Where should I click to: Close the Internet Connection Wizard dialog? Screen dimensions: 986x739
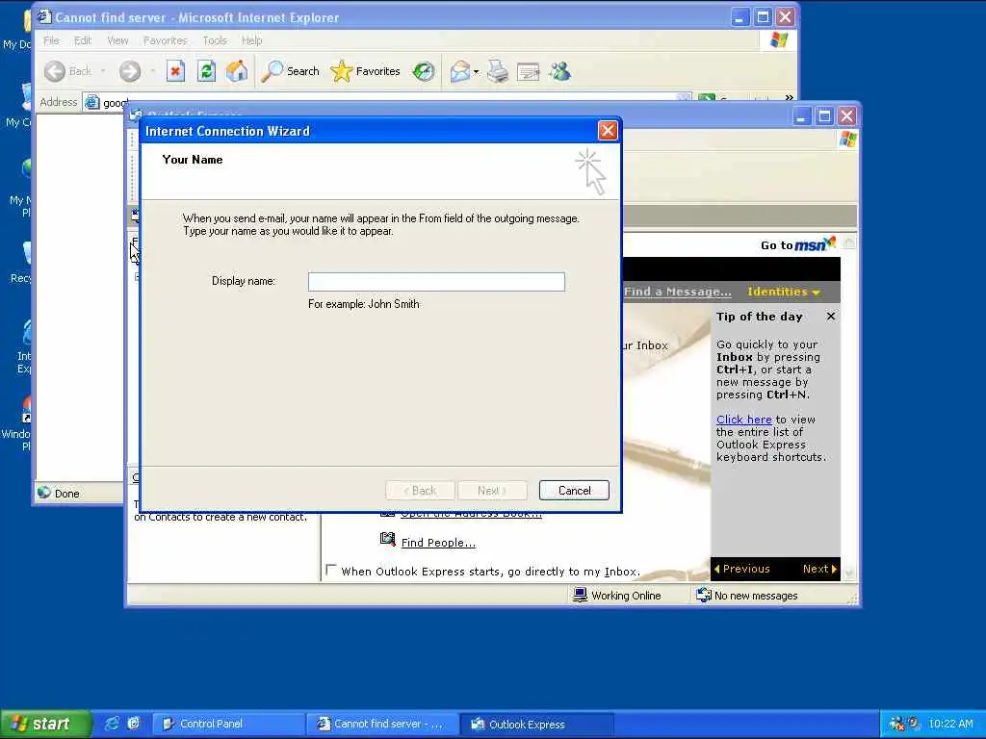pos(608,131)
